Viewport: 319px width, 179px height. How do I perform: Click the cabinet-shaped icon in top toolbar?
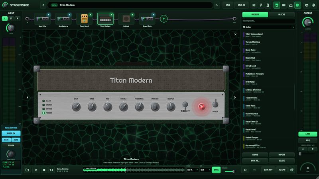point(291,5)
